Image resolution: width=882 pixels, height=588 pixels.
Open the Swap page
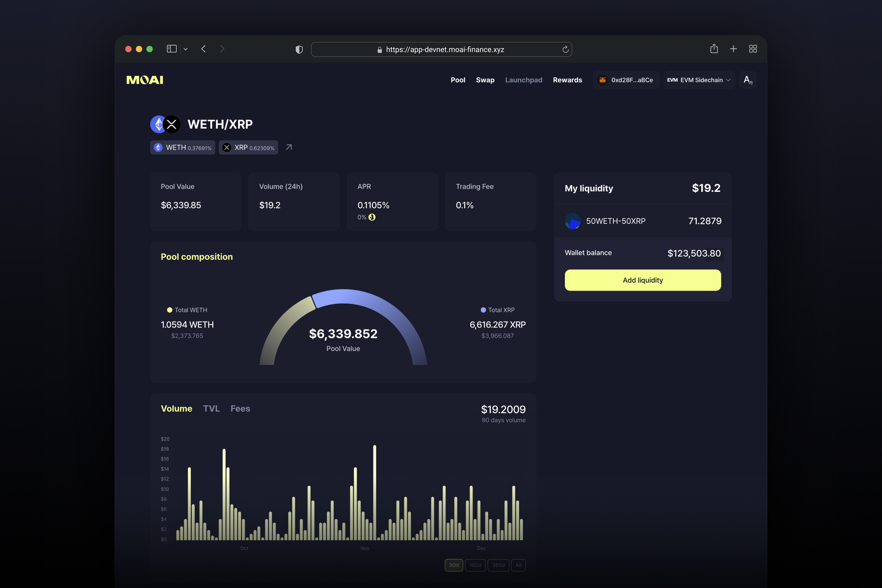pos(485,80)
